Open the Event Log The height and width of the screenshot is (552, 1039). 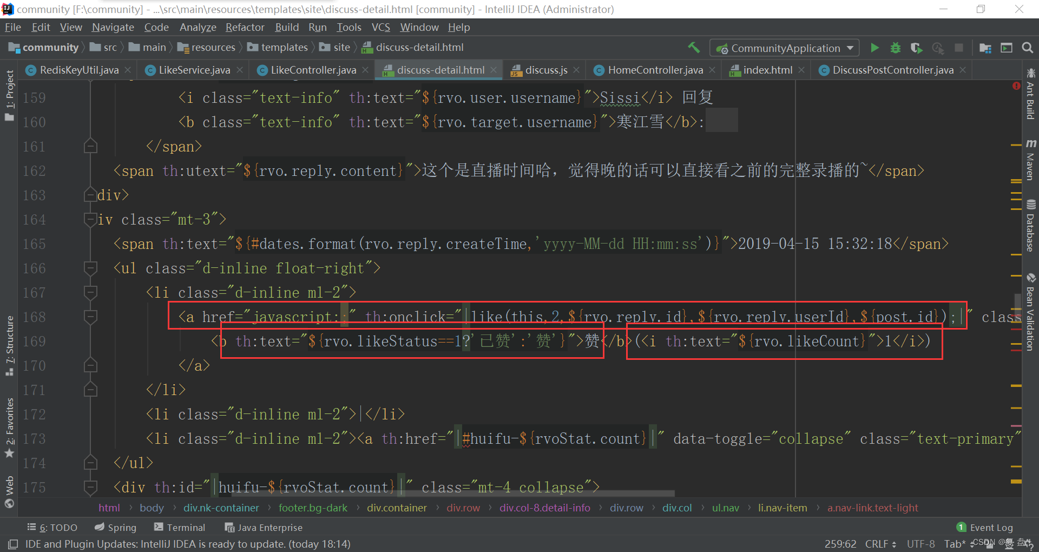click(985, 528)
